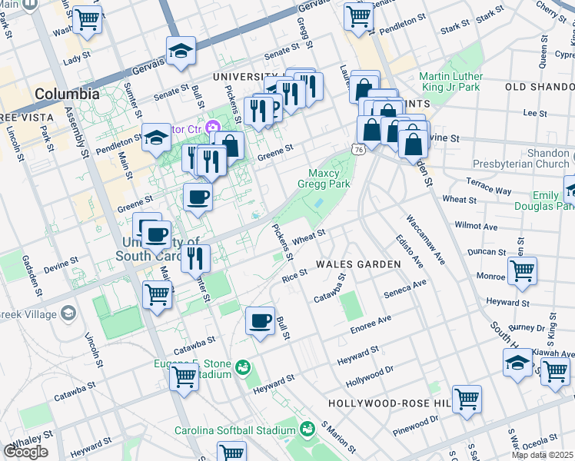
Task: Open the shopping bag marker near Stor Ctr
Action: point(230,147)
